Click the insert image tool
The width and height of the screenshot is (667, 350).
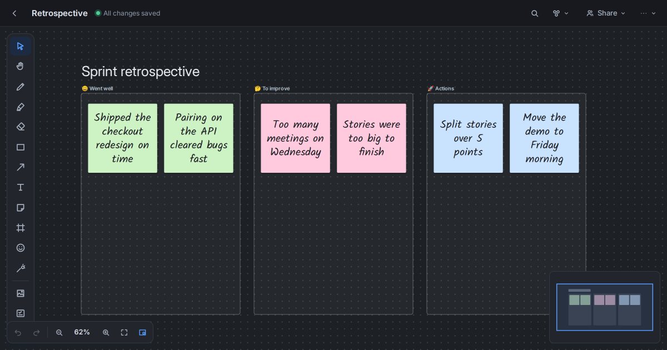coord(21,293)
